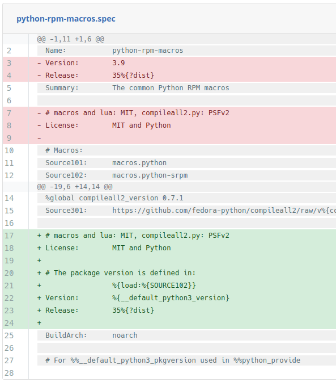Click line number 10 beside '# Macros:'
The width and height of the screenshot is (336, 382).
click(x=9, y=150)
